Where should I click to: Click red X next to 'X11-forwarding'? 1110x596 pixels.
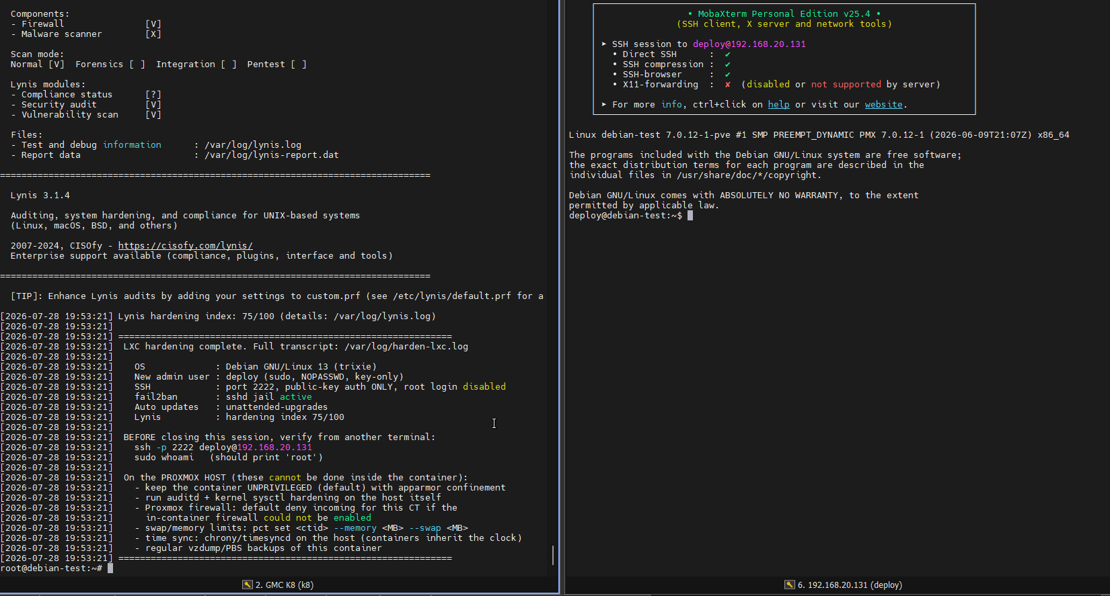pos(727,85)
